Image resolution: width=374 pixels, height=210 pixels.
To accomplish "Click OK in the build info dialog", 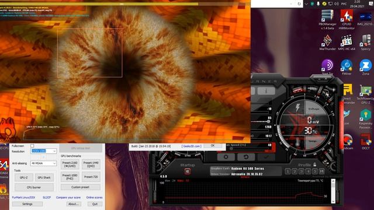I will tap(213, 145).
